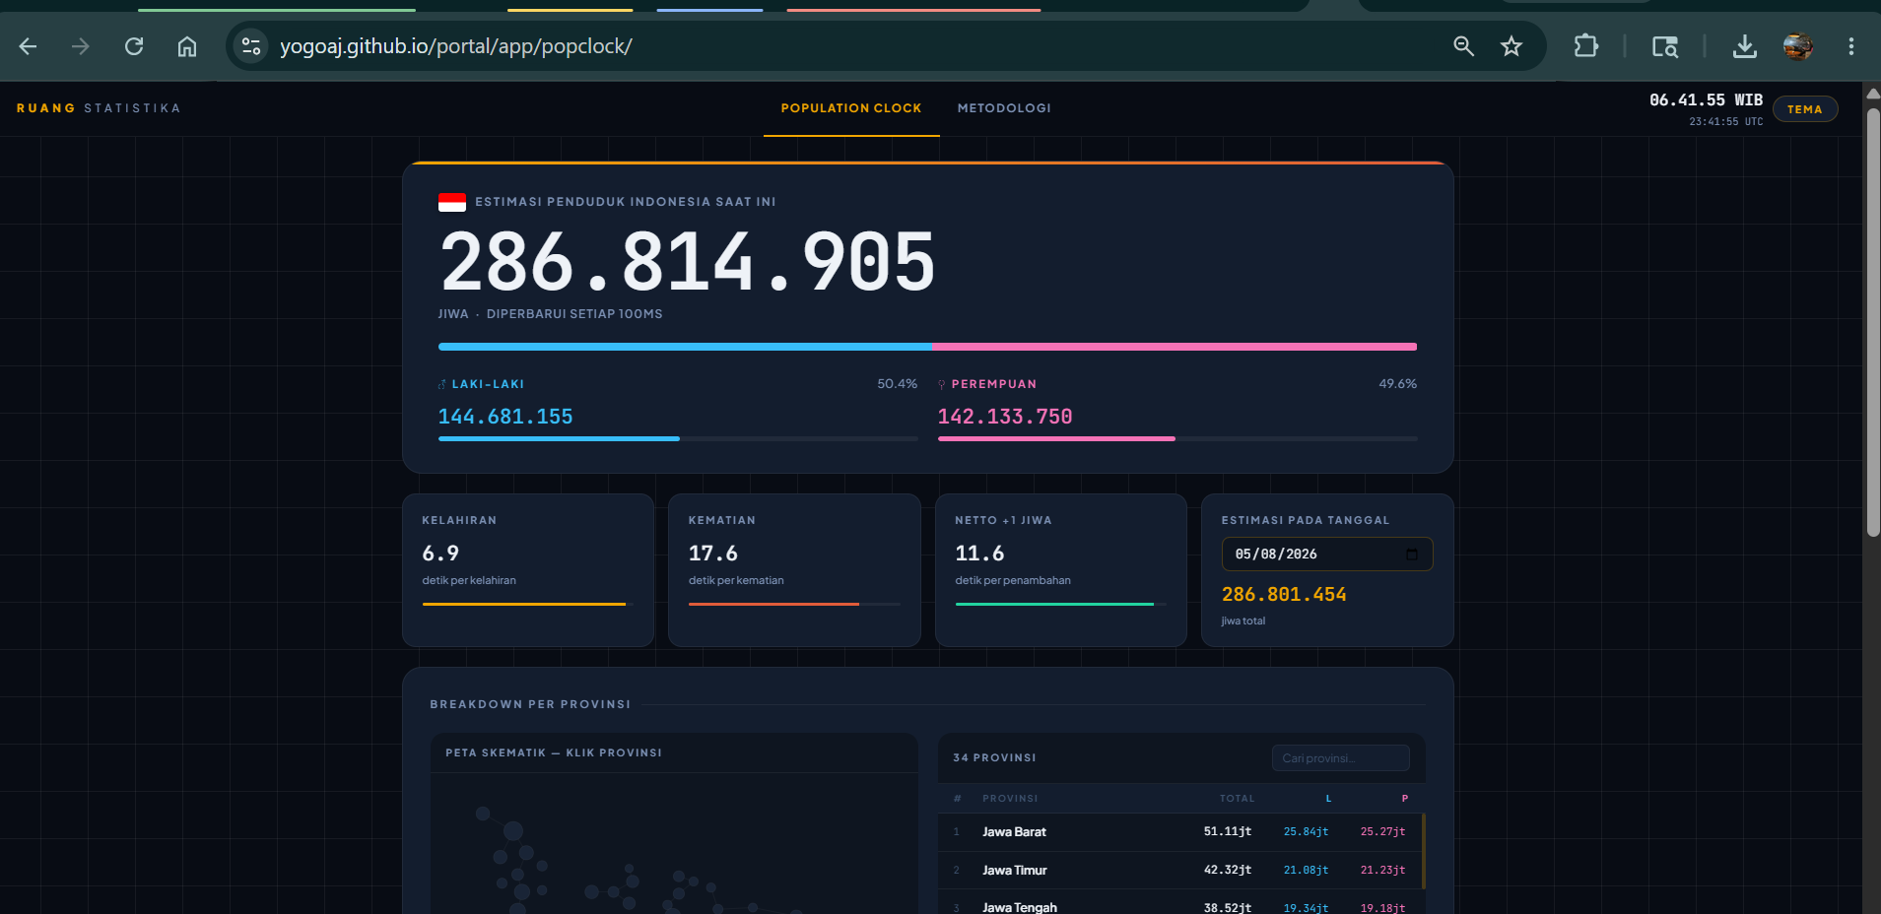The image size is (1881, 914).
Task: Open the browser three-dot menu
Action: (x=1851, y=46)
